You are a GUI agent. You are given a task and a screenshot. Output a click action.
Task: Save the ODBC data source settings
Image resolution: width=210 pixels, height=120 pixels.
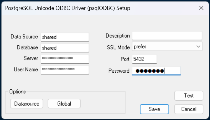[x=154, y=109]
